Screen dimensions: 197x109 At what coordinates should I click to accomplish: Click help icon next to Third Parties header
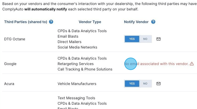pyautogui.click(x=51, y=22)
